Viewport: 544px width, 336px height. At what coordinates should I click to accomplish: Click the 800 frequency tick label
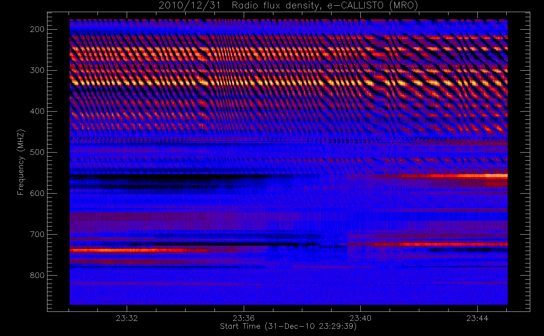[x=37, y=275]
